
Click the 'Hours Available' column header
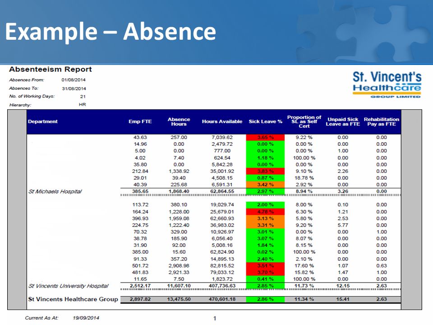tap(222, 121)
